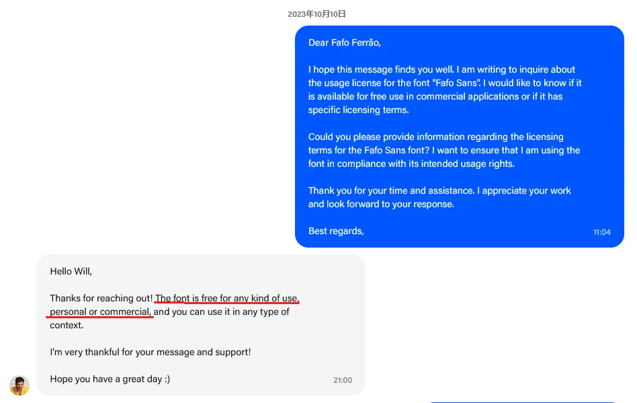The height and width of the screenshot is (403, 637).
Task: Click the underlined "The font is free" text
Action: click(186, 298)
